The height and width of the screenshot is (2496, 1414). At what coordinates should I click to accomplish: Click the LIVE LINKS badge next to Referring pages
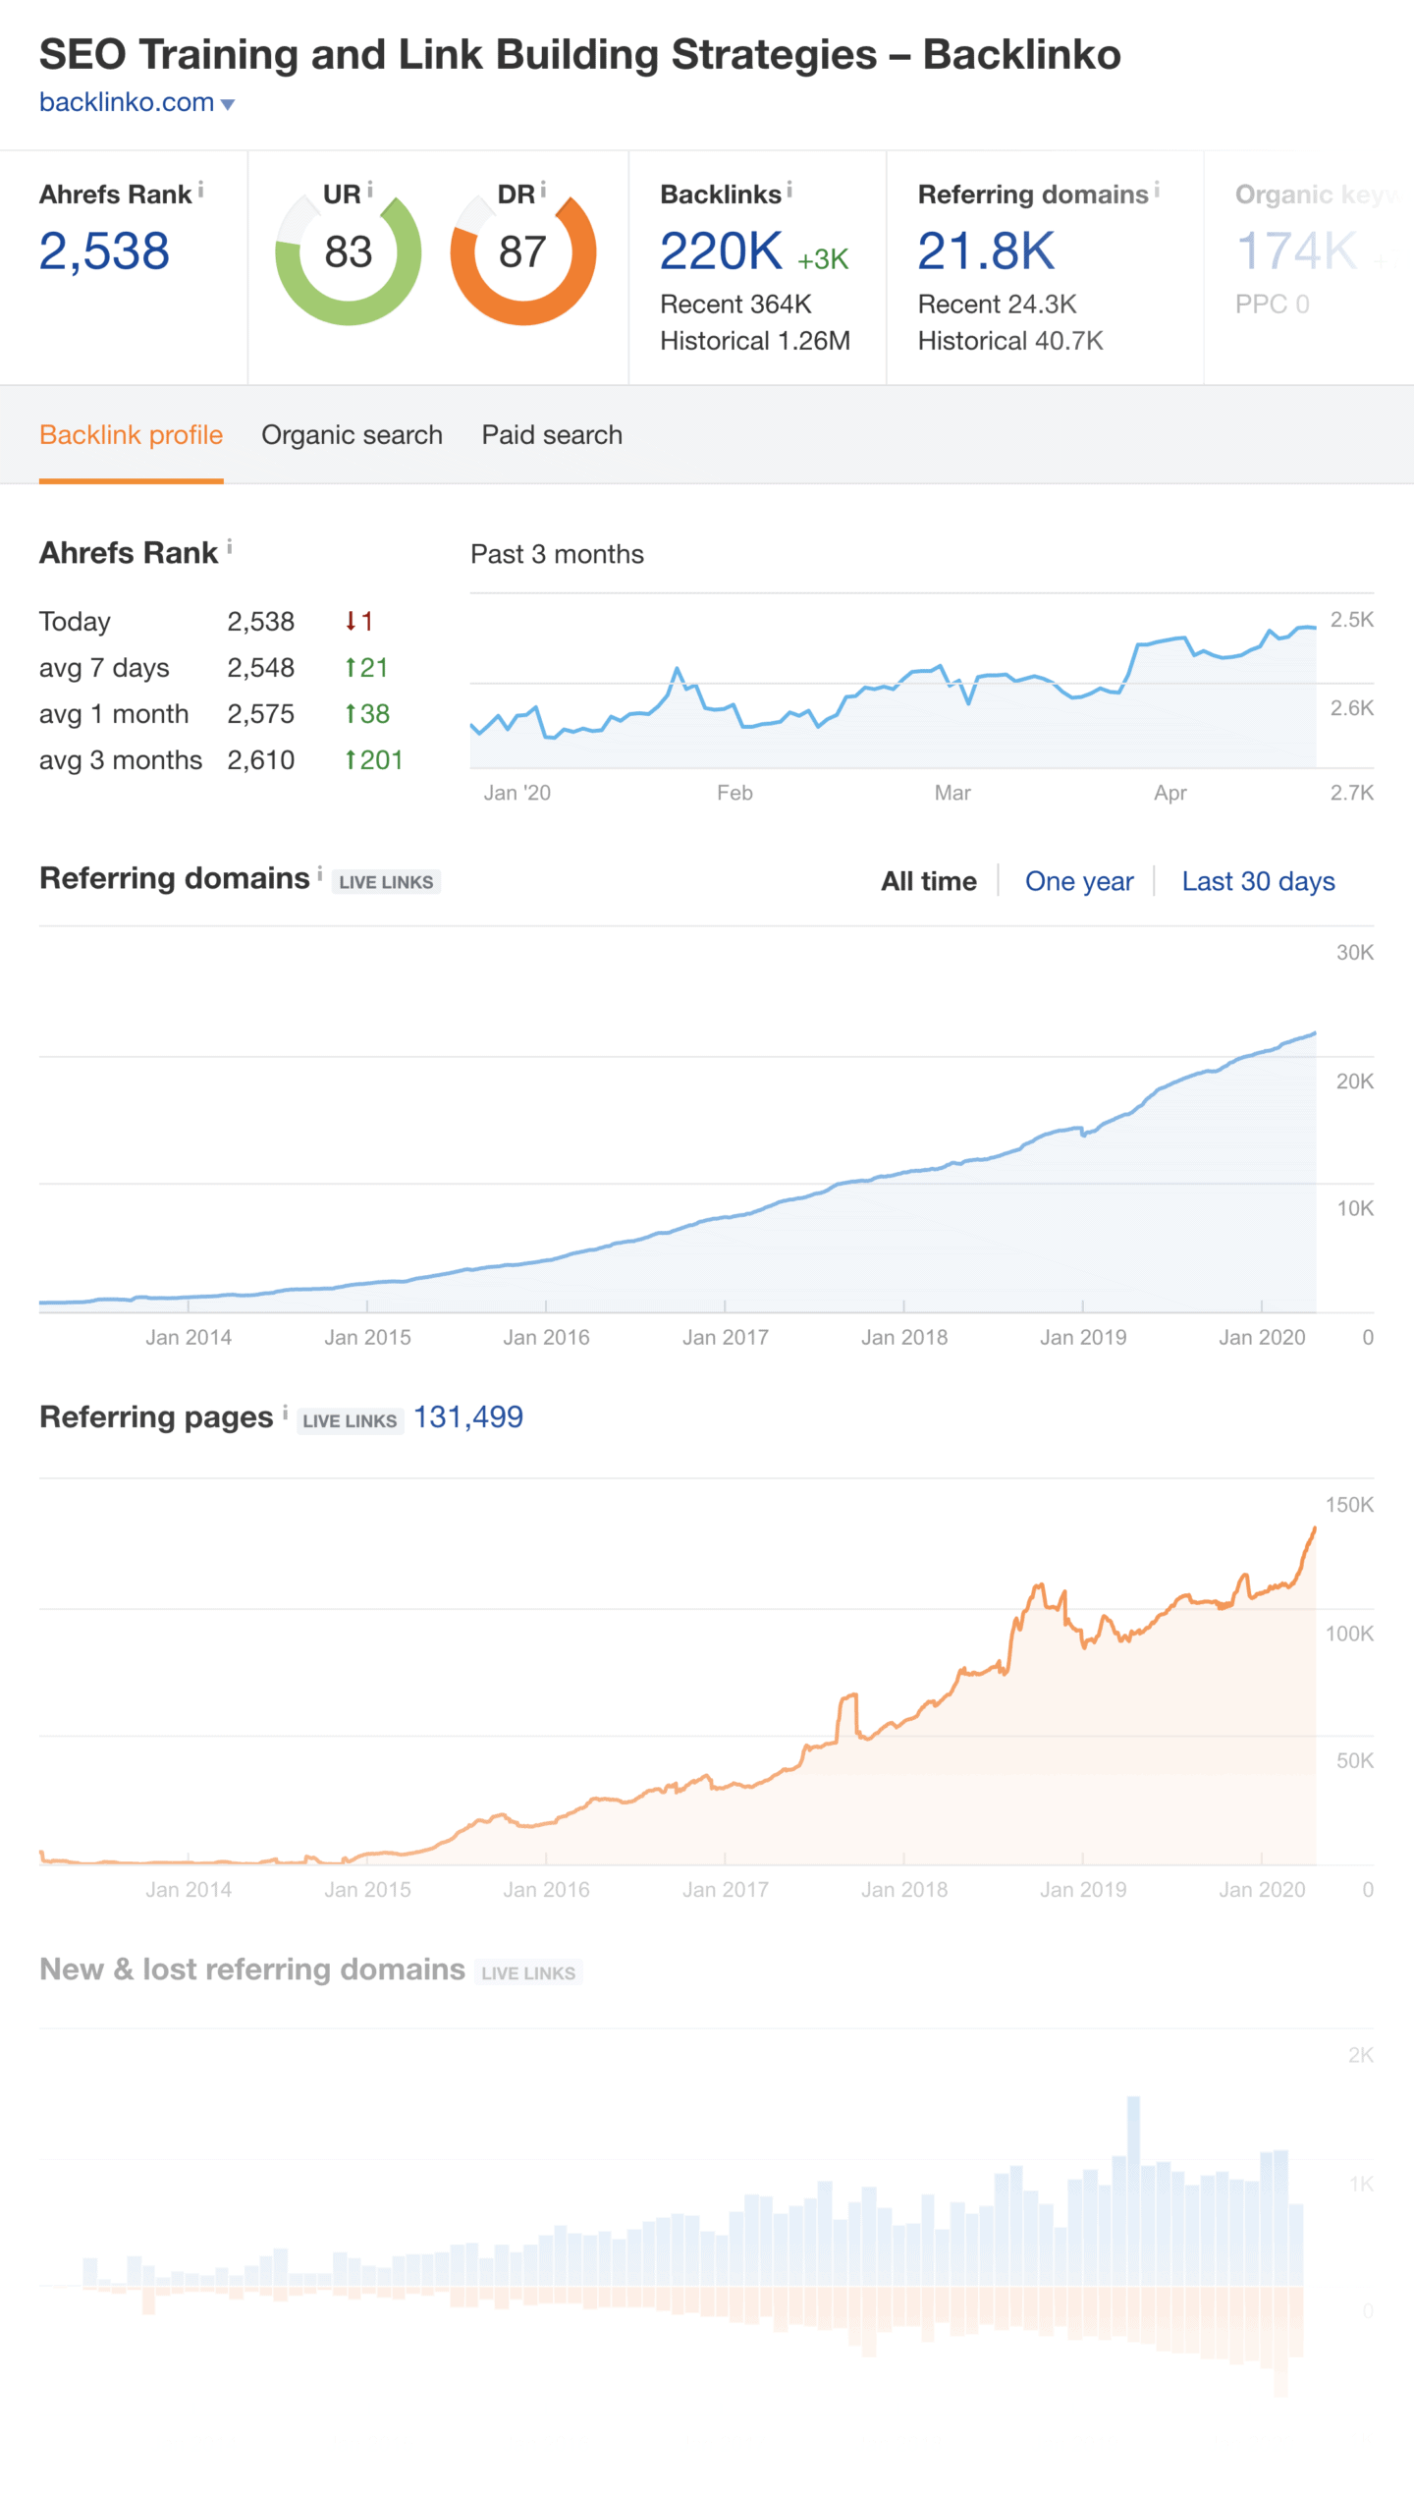(349, 1420)
